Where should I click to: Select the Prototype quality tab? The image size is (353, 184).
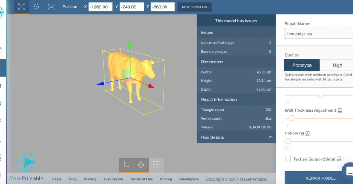[302, 65]
